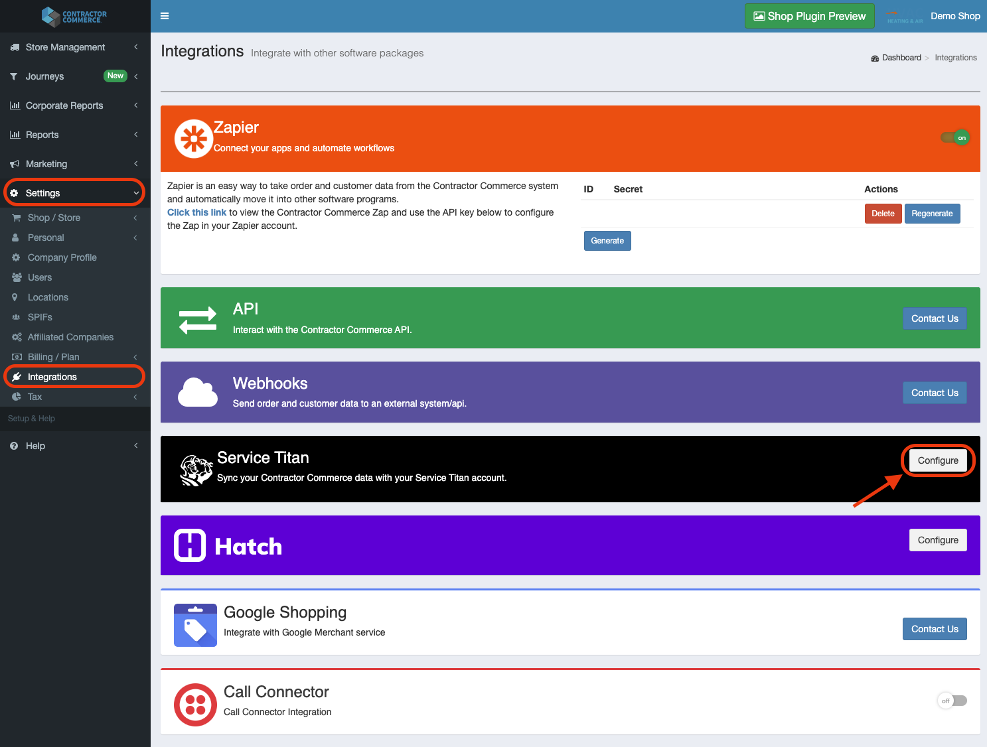This screenshot has width=987, height=747.
Task: Expand Corporate Reports chevron
Action: pyautogui.click(x=135, y=105)
